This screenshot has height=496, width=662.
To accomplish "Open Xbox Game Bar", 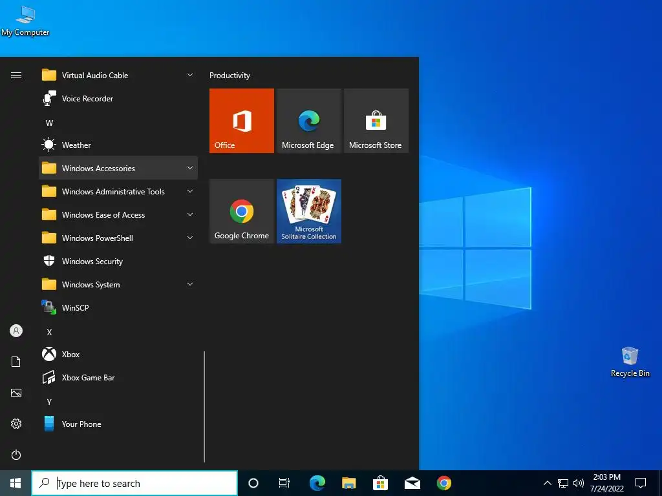I will pyautogui.click(x=118, y=377).
